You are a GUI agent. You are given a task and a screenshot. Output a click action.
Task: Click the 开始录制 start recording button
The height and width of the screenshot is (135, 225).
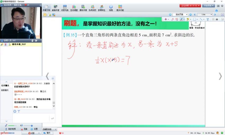click(x=208, y=6)
